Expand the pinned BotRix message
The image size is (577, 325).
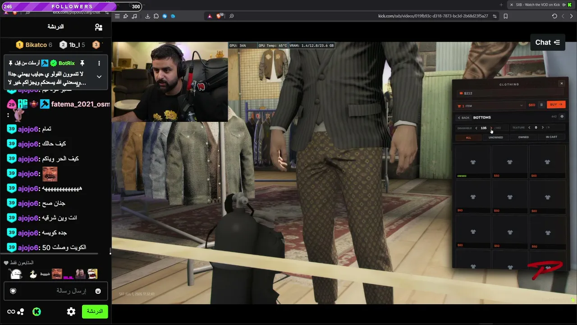(99, 77)
